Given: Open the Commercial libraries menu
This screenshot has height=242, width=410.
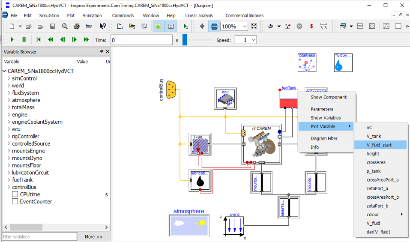Looking at the screenshot, I should pos(245,15).
